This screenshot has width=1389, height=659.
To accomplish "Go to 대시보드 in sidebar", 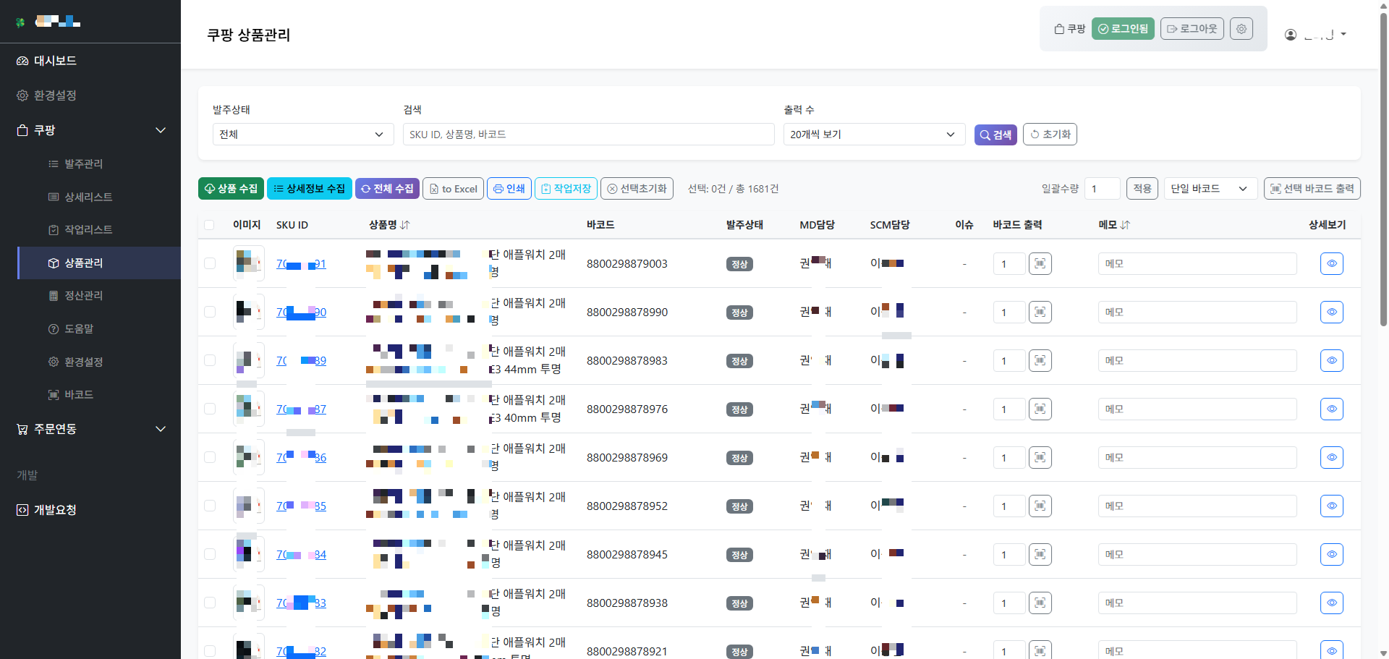I will (90, 61).
